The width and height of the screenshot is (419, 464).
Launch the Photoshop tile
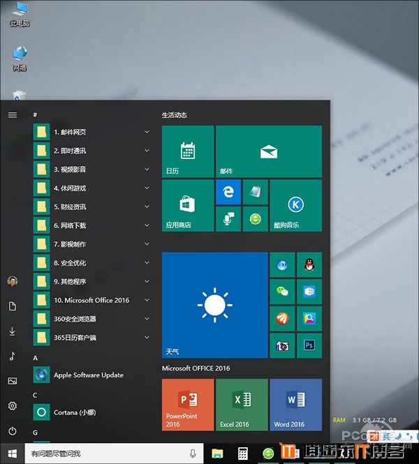[x=309, y=345]
